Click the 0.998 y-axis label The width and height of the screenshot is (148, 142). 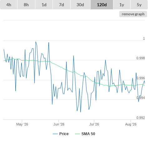click(141, 58)
